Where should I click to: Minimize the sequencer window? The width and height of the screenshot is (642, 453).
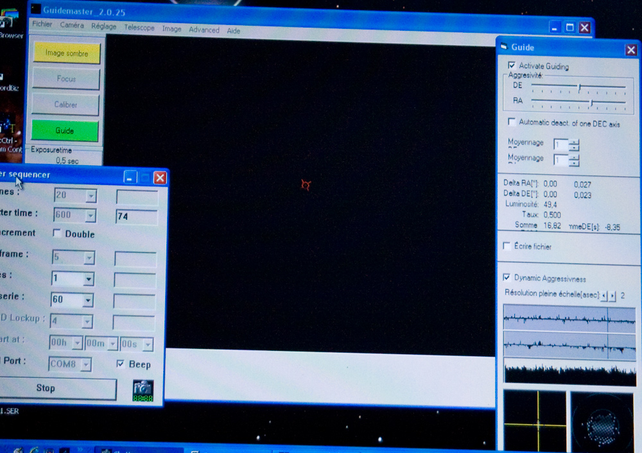130,177
